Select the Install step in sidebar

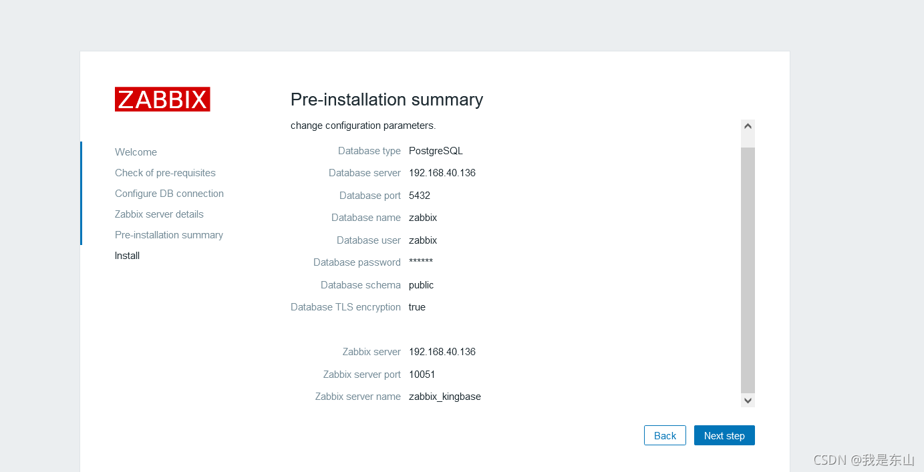(x=127, y=256)
